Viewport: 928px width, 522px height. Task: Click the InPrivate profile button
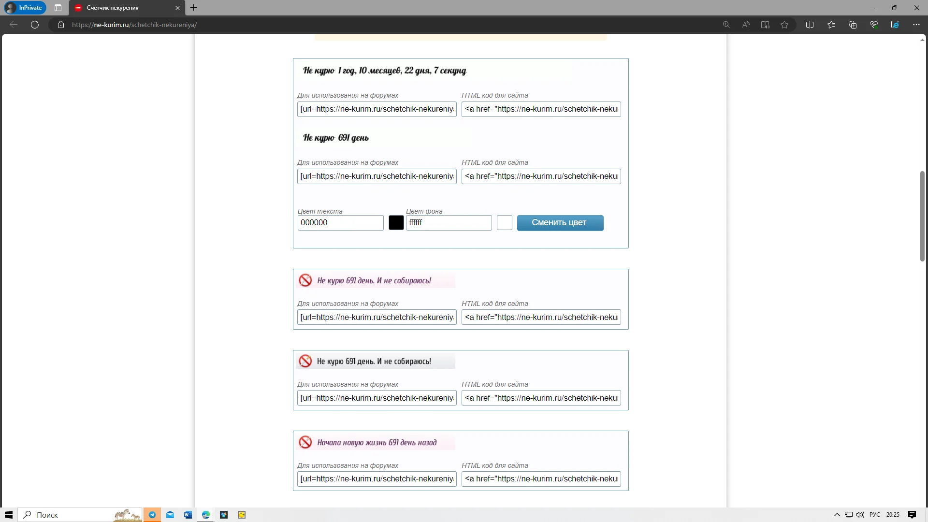click(24, 8)
